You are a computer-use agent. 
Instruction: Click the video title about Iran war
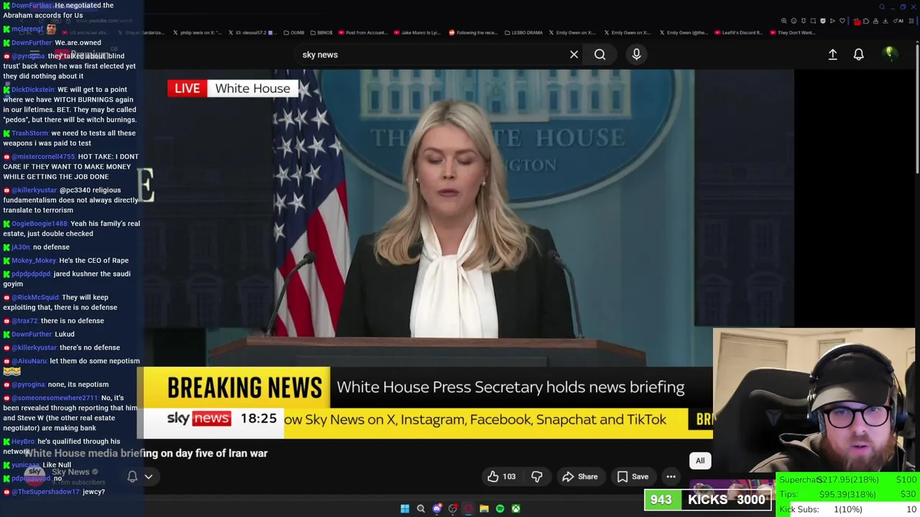point(147,453)
